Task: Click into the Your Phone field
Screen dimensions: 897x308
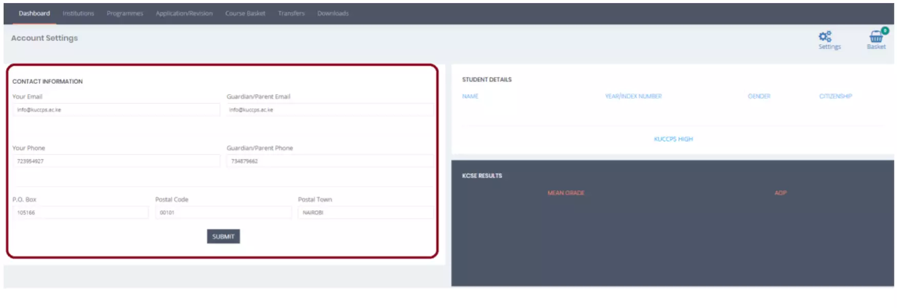Action: [x=116, y=161]
